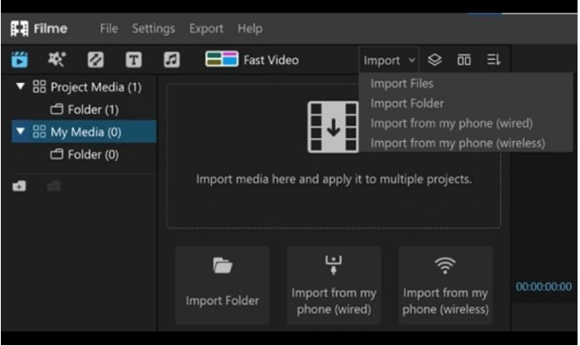
Task: Open the Export menu
Action: [x=206, y=29]
